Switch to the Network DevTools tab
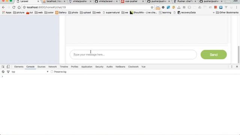 click(x=52, y=67)
